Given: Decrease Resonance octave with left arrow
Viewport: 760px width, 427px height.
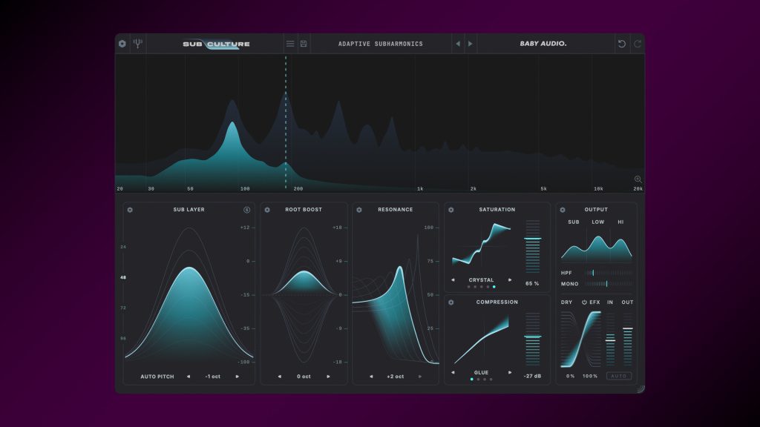Looking at the screenshot, I should [x=371, y=376].
